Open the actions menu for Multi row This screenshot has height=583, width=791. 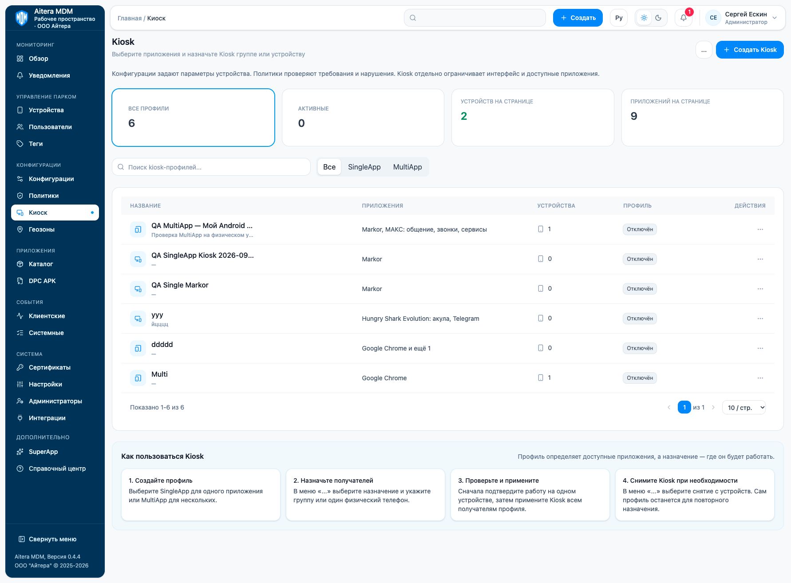[x=760, y=378]
